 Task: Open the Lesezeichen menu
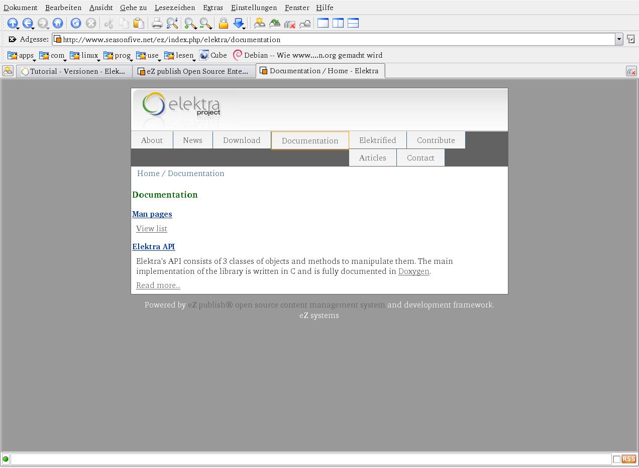click(x=175, y=8)
